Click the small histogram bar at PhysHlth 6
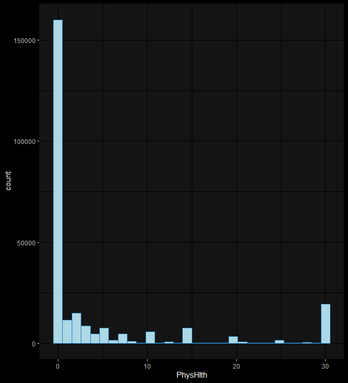Screen dimensions: 348x383 tap(113, 342)
